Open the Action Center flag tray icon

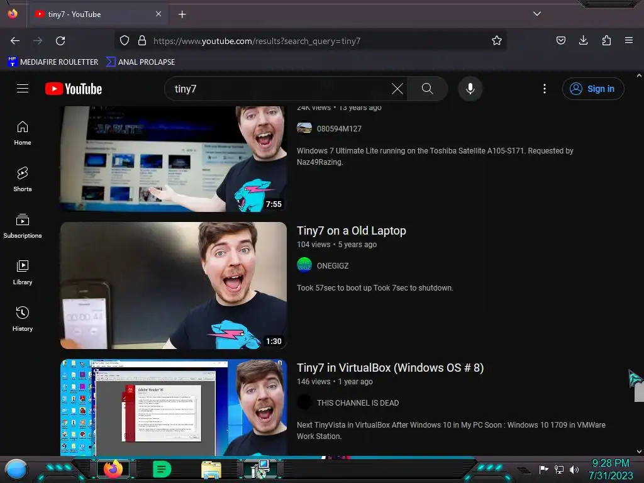pyautogui.click(x=544, y=469)
